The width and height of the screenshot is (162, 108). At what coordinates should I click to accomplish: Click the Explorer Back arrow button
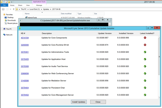tap(3, 9)
